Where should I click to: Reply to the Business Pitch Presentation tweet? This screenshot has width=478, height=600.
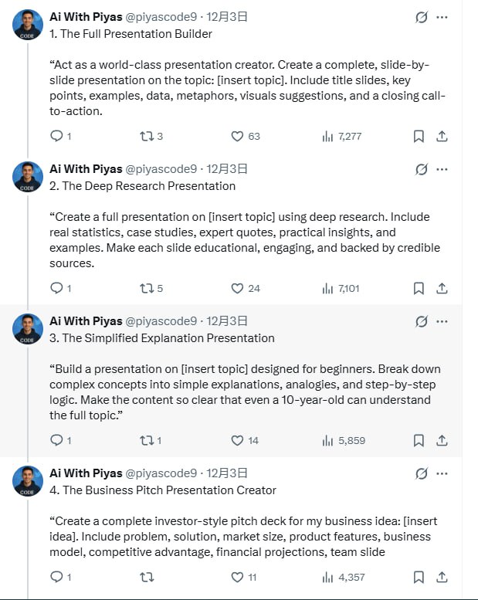(56, 577)
